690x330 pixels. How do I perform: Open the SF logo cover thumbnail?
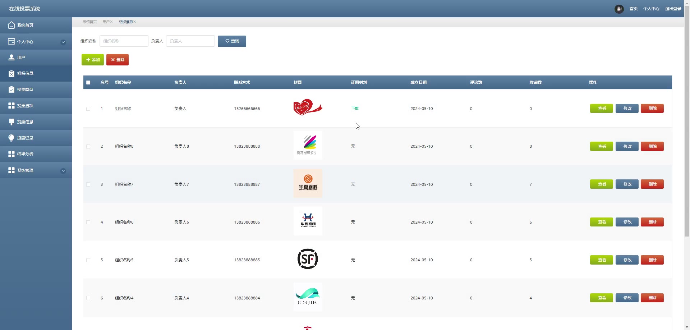308,259
